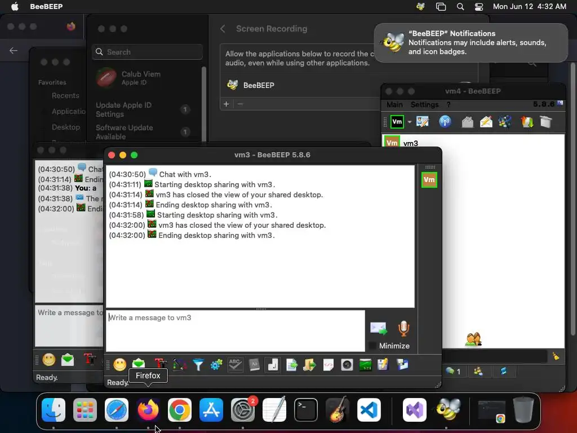Open Settings menu in vm4 BeeBEEP window
577x433 pixels.
click(424, 104)
